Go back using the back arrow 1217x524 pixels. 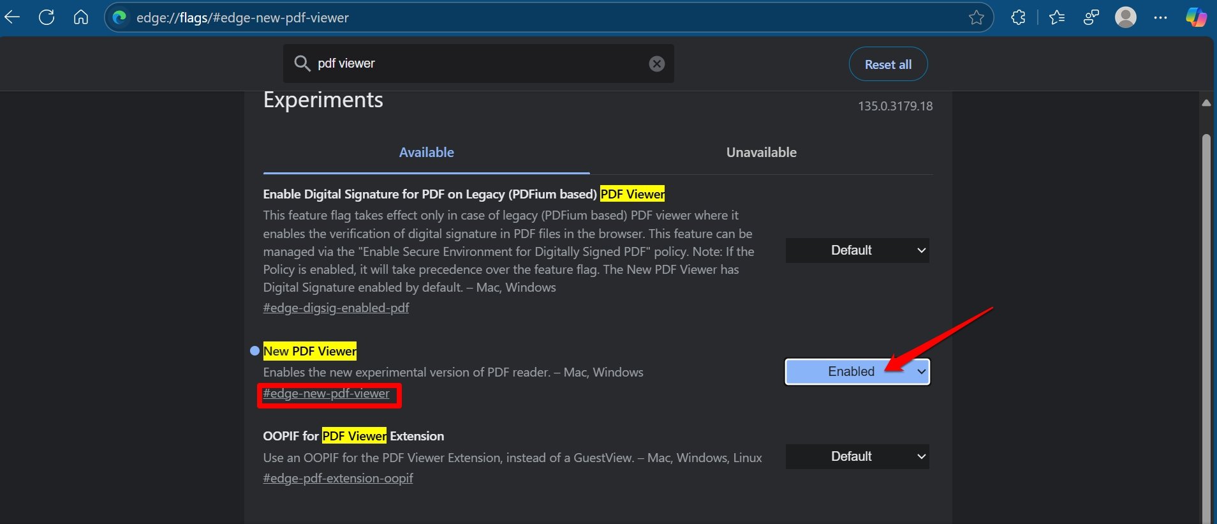pyautogui.click(x=12, y=17)
